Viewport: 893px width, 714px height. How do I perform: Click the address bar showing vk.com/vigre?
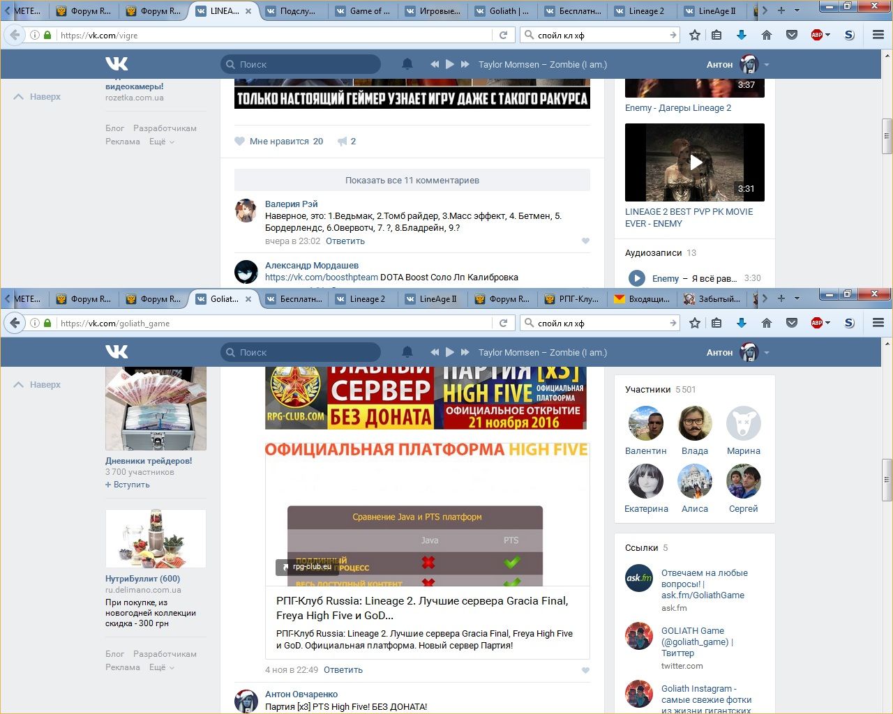pyautogui.click(x=276, y=35)
